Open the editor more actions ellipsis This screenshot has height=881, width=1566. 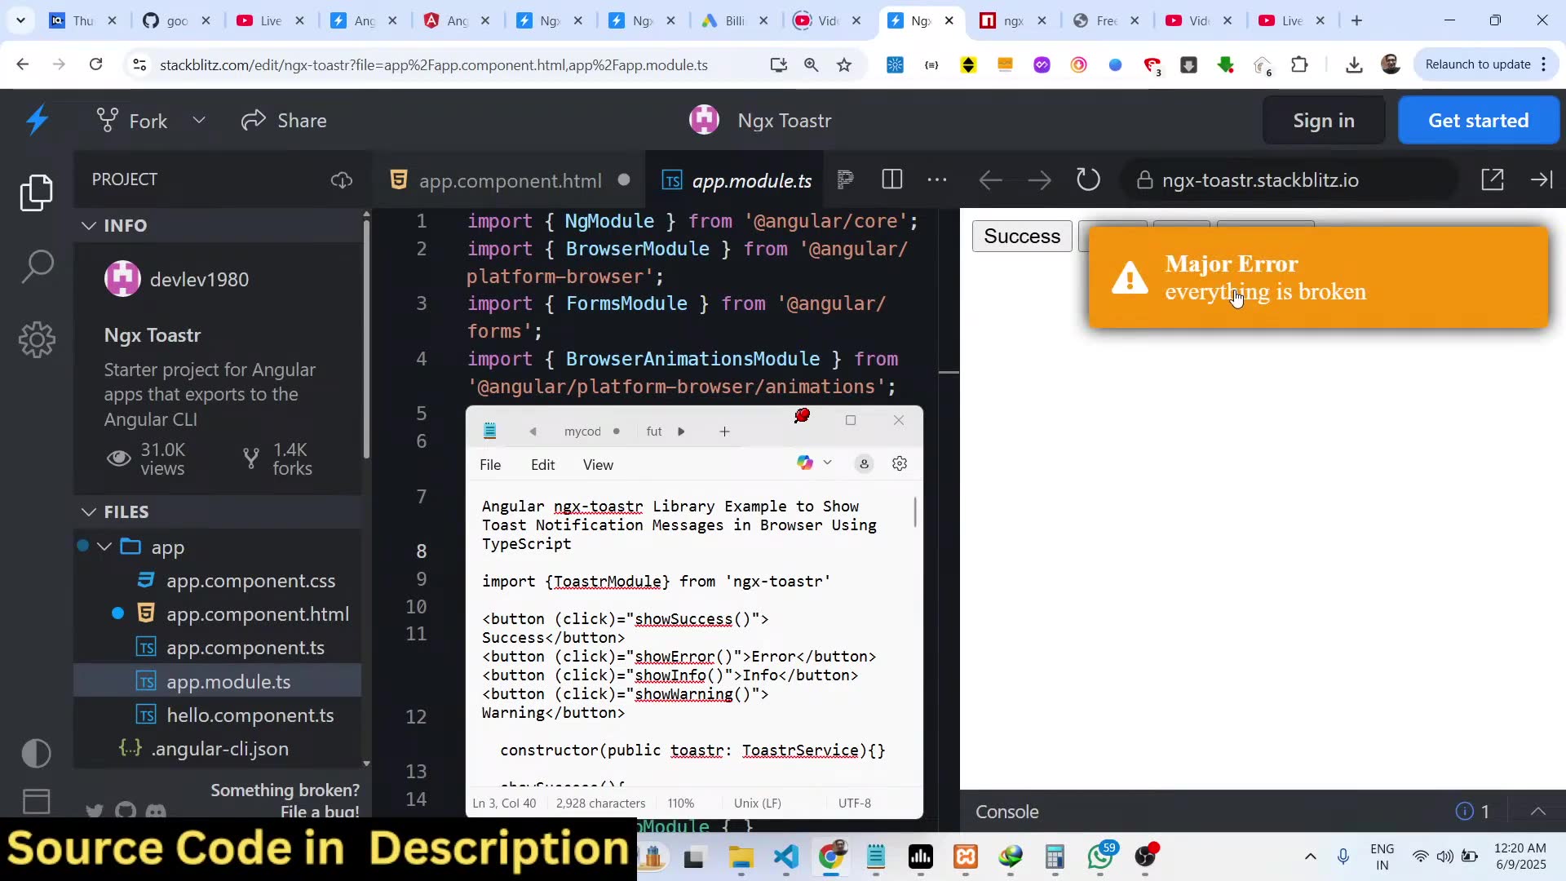[937, 179]
